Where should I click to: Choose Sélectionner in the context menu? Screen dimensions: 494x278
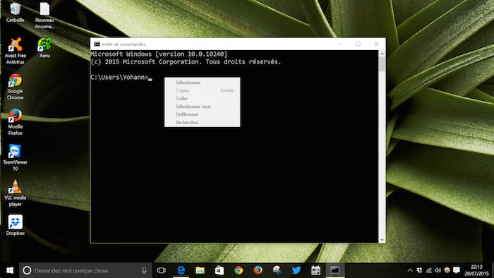(203, 83)
